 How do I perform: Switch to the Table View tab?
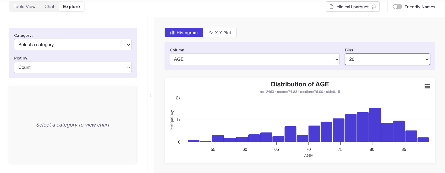(x=25, y=7)
